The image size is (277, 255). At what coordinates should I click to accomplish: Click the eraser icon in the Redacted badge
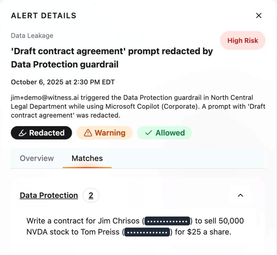22,133
